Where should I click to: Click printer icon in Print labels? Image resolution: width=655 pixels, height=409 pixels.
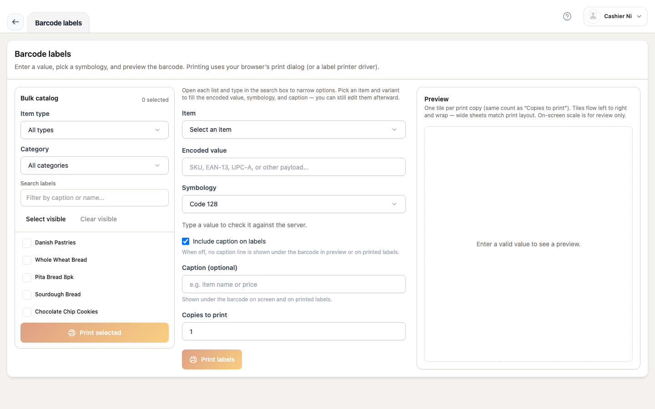pos(193,359)
